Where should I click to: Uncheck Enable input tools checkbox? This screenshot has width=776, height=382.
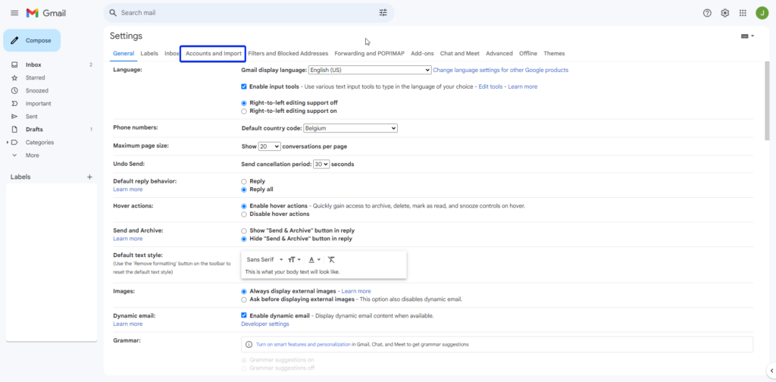click(244, 86)
